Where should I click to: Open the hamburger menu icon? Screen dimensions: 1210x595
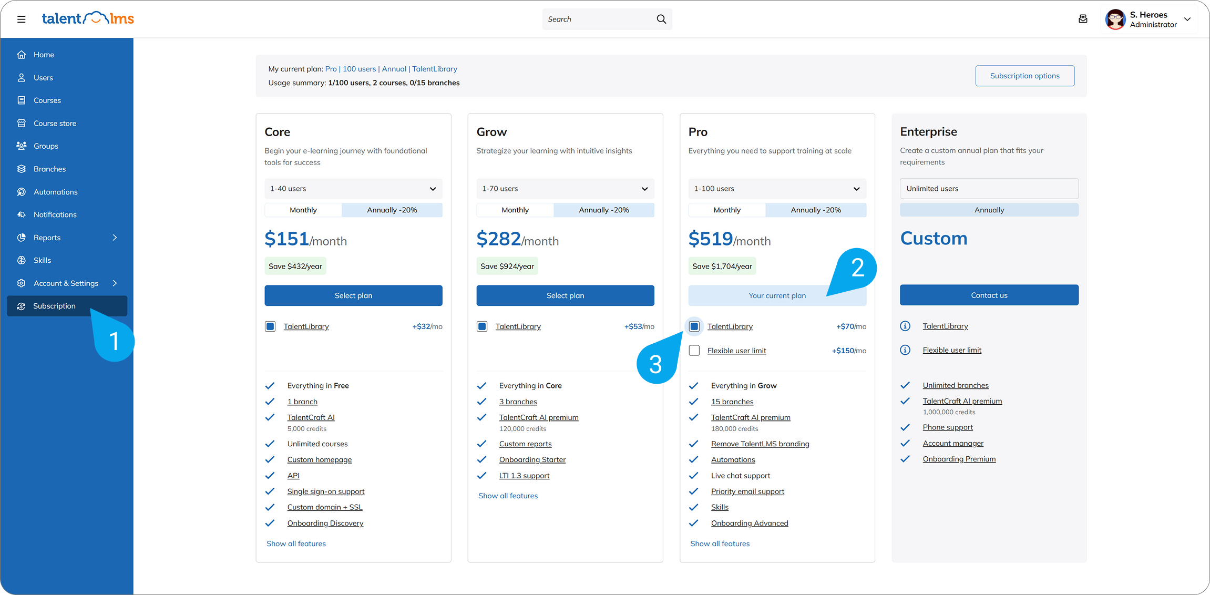tap(21, 19)
